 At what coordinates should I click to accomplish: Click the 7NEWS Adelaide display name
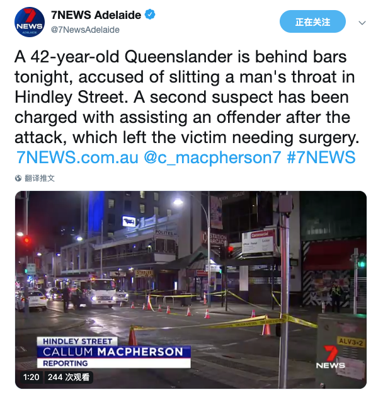click(x=96, y=15)
